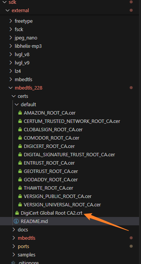Image resolution: width=141 pixels, height=264 pixels.
Task: Expand the samples folder chevron
Action: pyautogui.click(x=14, y=255)
